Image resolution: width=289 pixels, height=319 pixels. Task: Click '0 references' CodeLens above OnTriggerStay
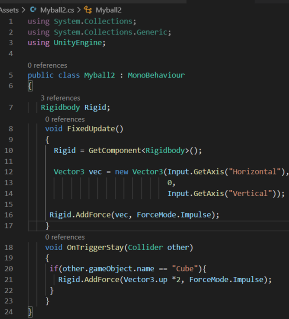coord(65,237)
